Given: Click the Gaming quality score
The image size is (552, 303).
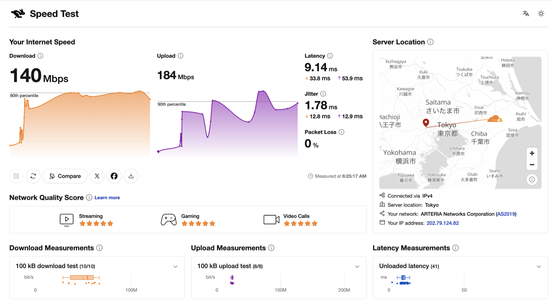Looking at the screenshot, I should click(188, 220).
